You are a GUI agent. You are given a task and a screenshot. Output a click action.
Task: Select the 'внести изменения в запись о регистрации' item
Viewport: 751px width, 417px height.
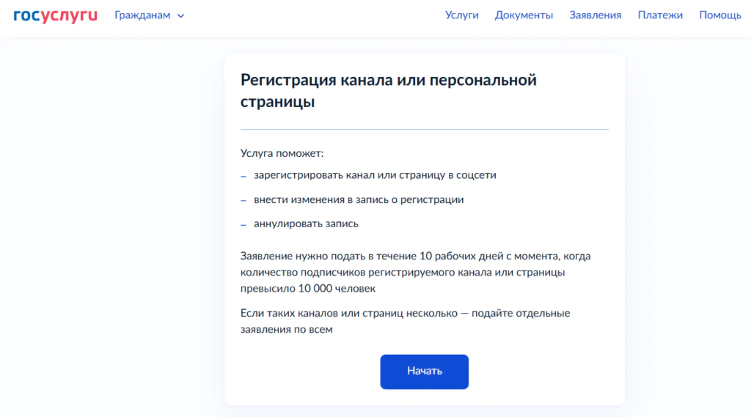[359, 199]
